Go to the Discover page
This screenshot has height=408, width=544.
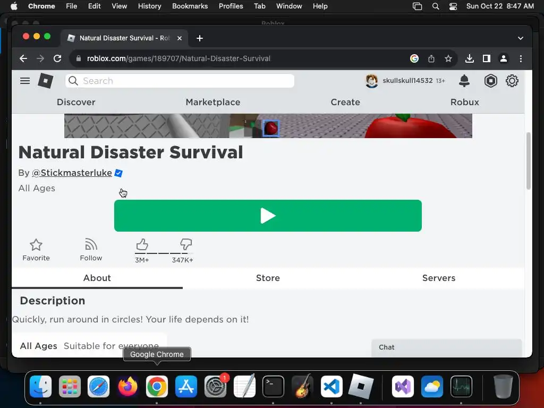76,103
